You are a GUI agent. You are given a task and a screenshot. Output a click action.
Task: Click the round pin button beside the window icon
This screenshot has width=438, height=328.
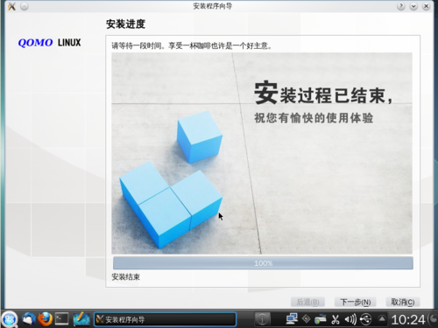click(25, 6)
